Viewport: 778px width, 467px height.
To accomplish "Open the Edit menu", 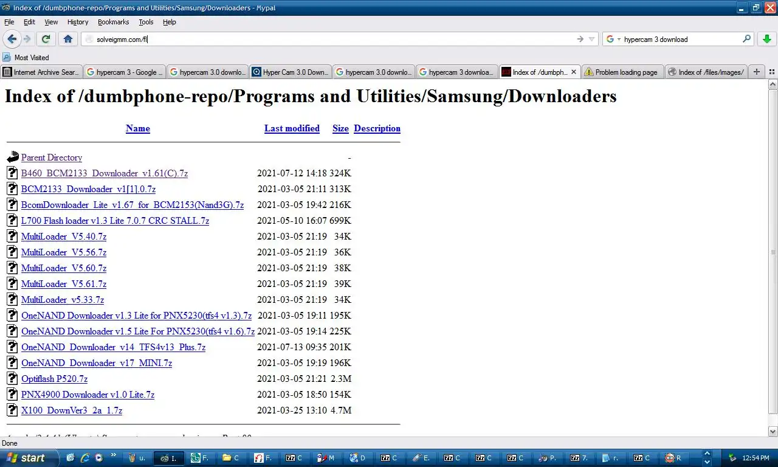I will coord(29,22).
